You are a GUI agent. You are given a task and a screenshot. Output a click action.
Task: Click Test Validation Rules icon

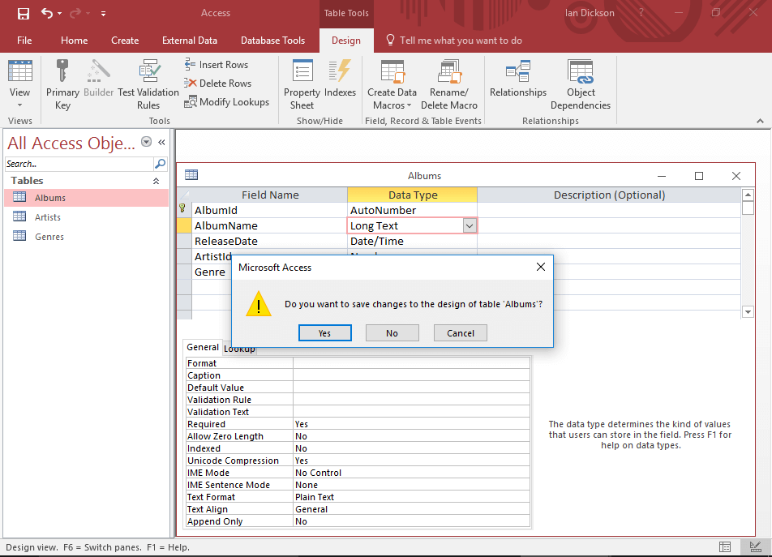(x=148, y=71)
